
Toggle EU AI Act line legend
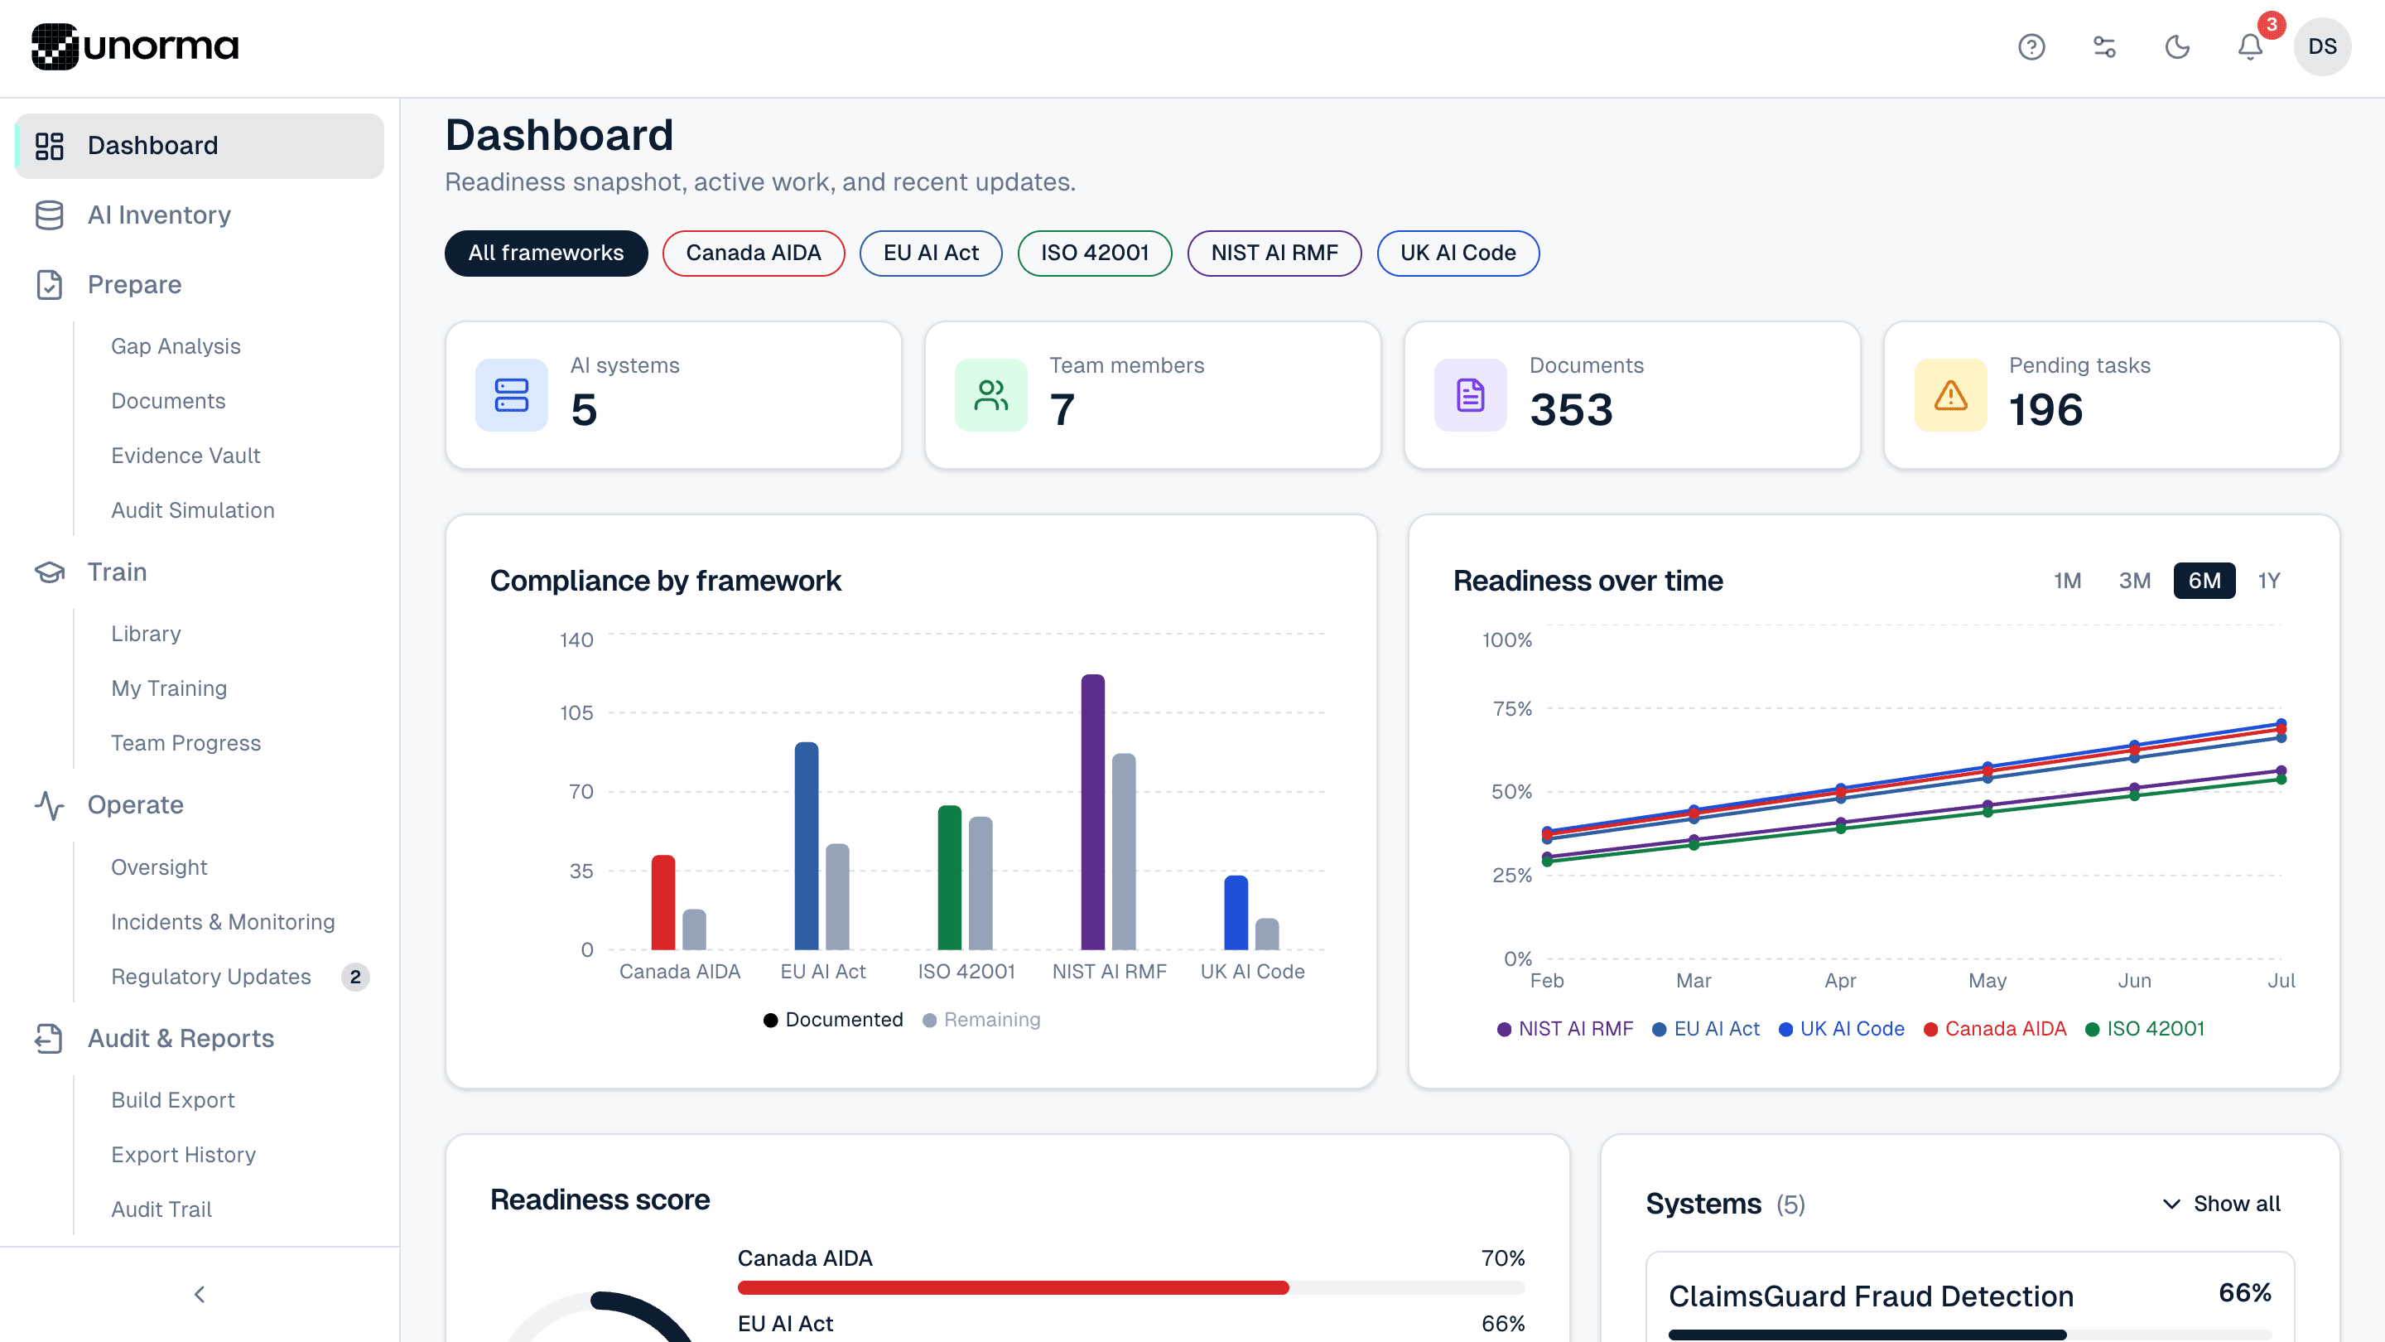1705,1028
